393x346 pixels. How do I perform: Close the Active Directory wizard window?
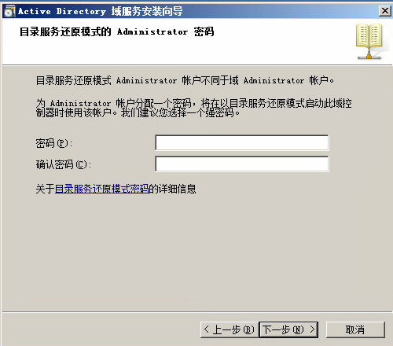385,11
